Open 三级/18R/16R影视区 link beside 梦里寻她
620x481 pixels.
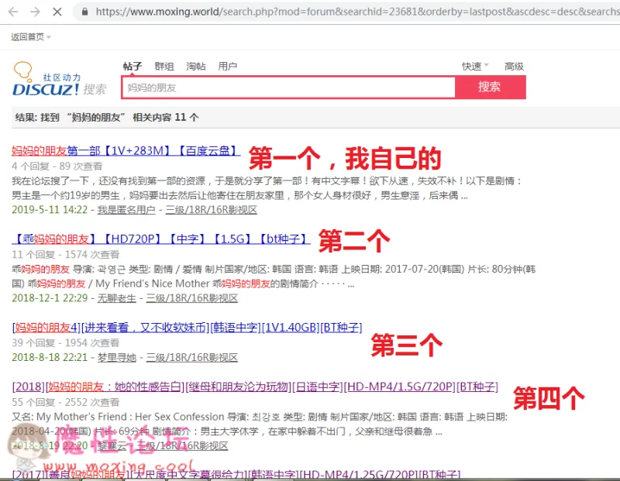coord(191,358)
